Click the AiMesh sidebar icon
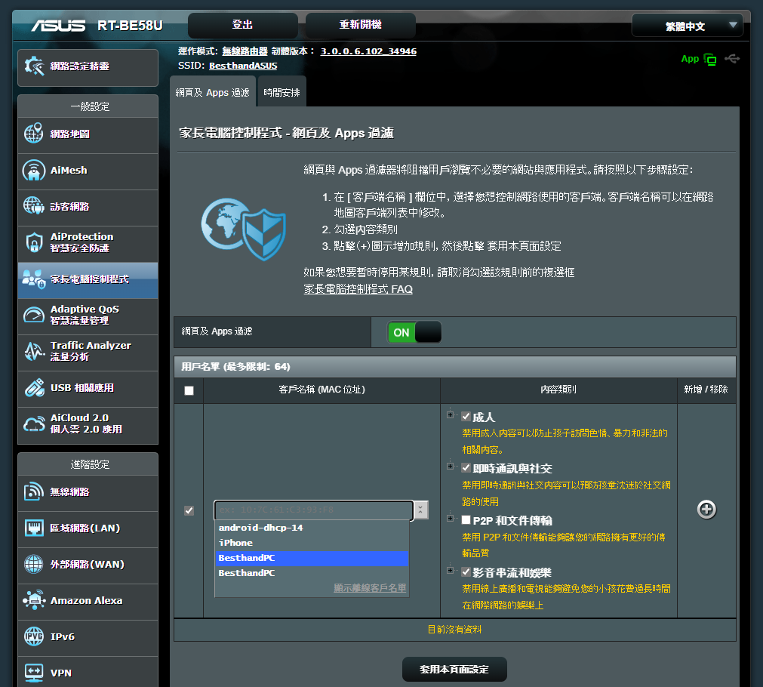763x687 pixels. click(x=34, y=171)
